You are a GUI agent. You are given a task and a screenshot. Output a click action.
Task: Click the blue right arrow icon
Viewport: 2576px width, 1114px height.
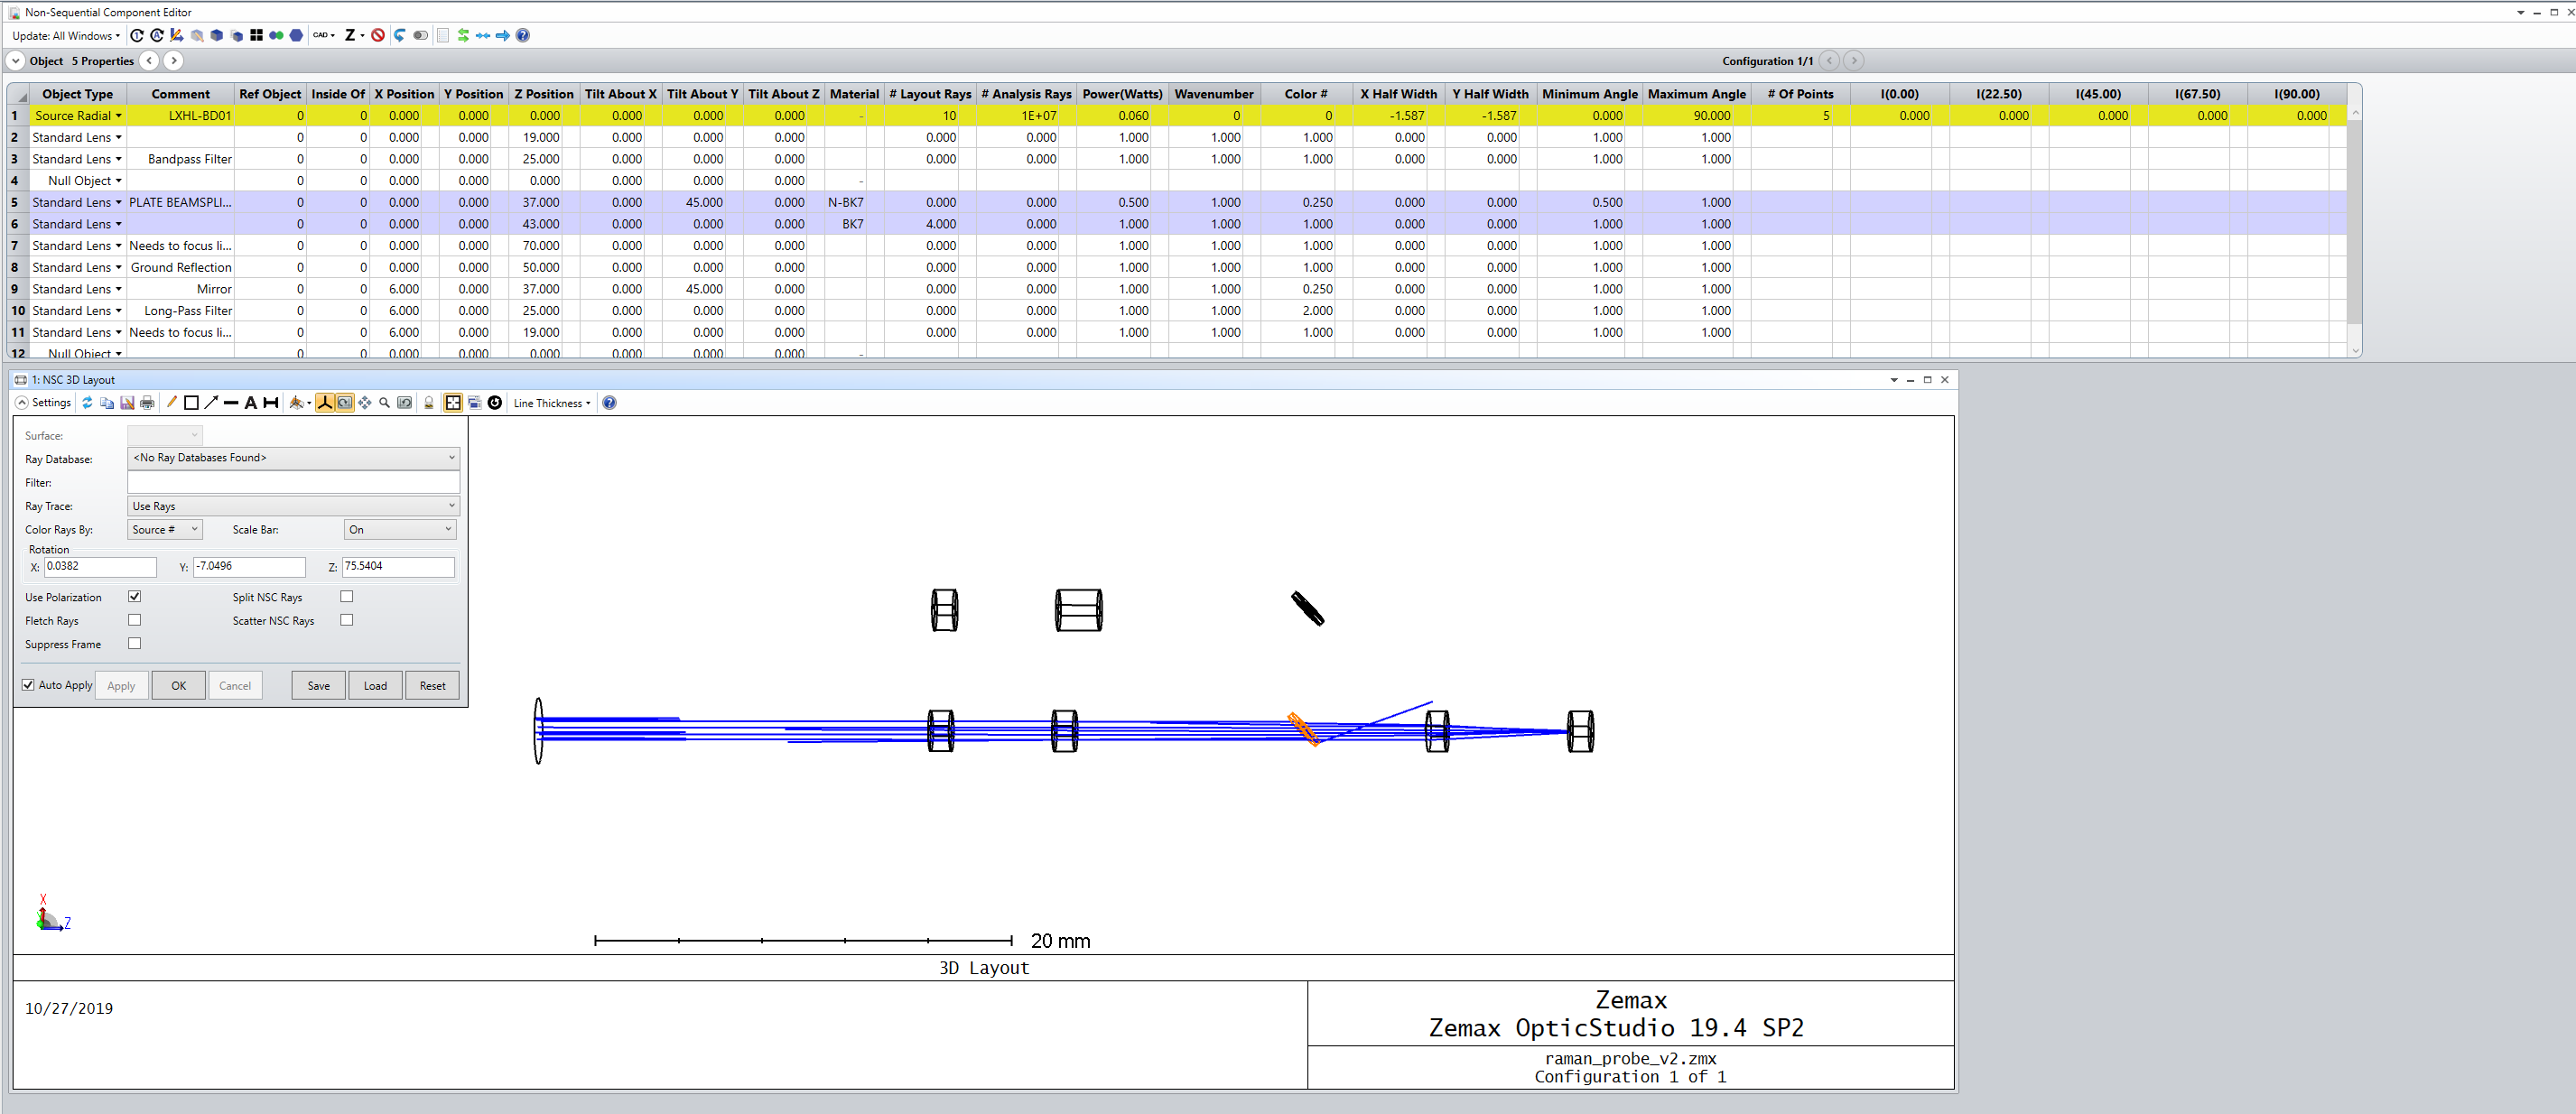tap(503, 35)
